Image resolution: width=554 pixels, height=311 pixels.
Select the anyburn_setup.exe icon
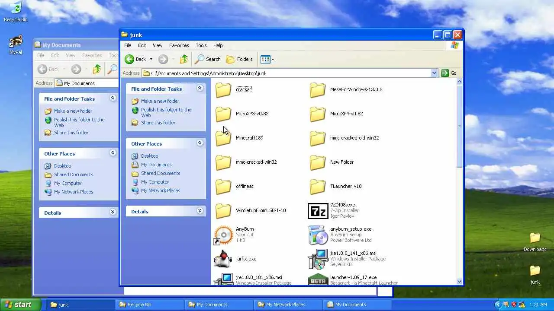[318, 235]
